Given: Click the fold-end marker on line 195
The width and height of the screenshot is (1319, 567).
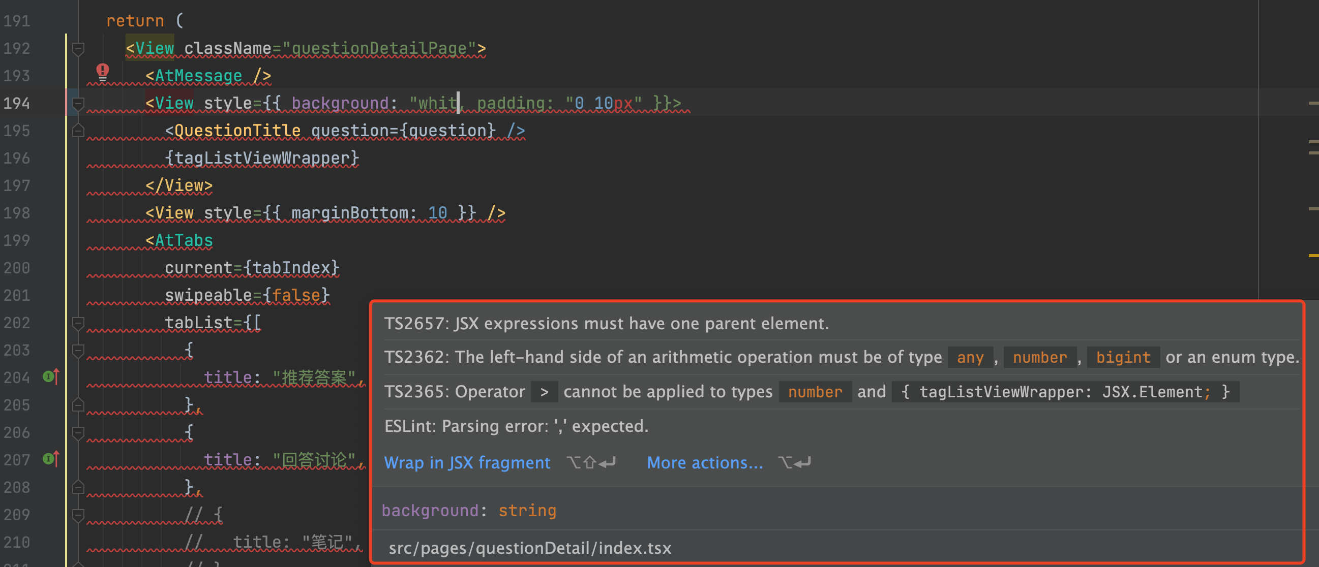Looking at the screenshot, I should pyautogui.click(x=78, y=131).
